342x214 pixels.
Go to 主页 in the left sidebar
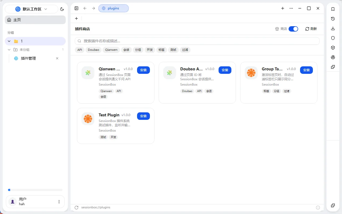(x=35, y=20)
